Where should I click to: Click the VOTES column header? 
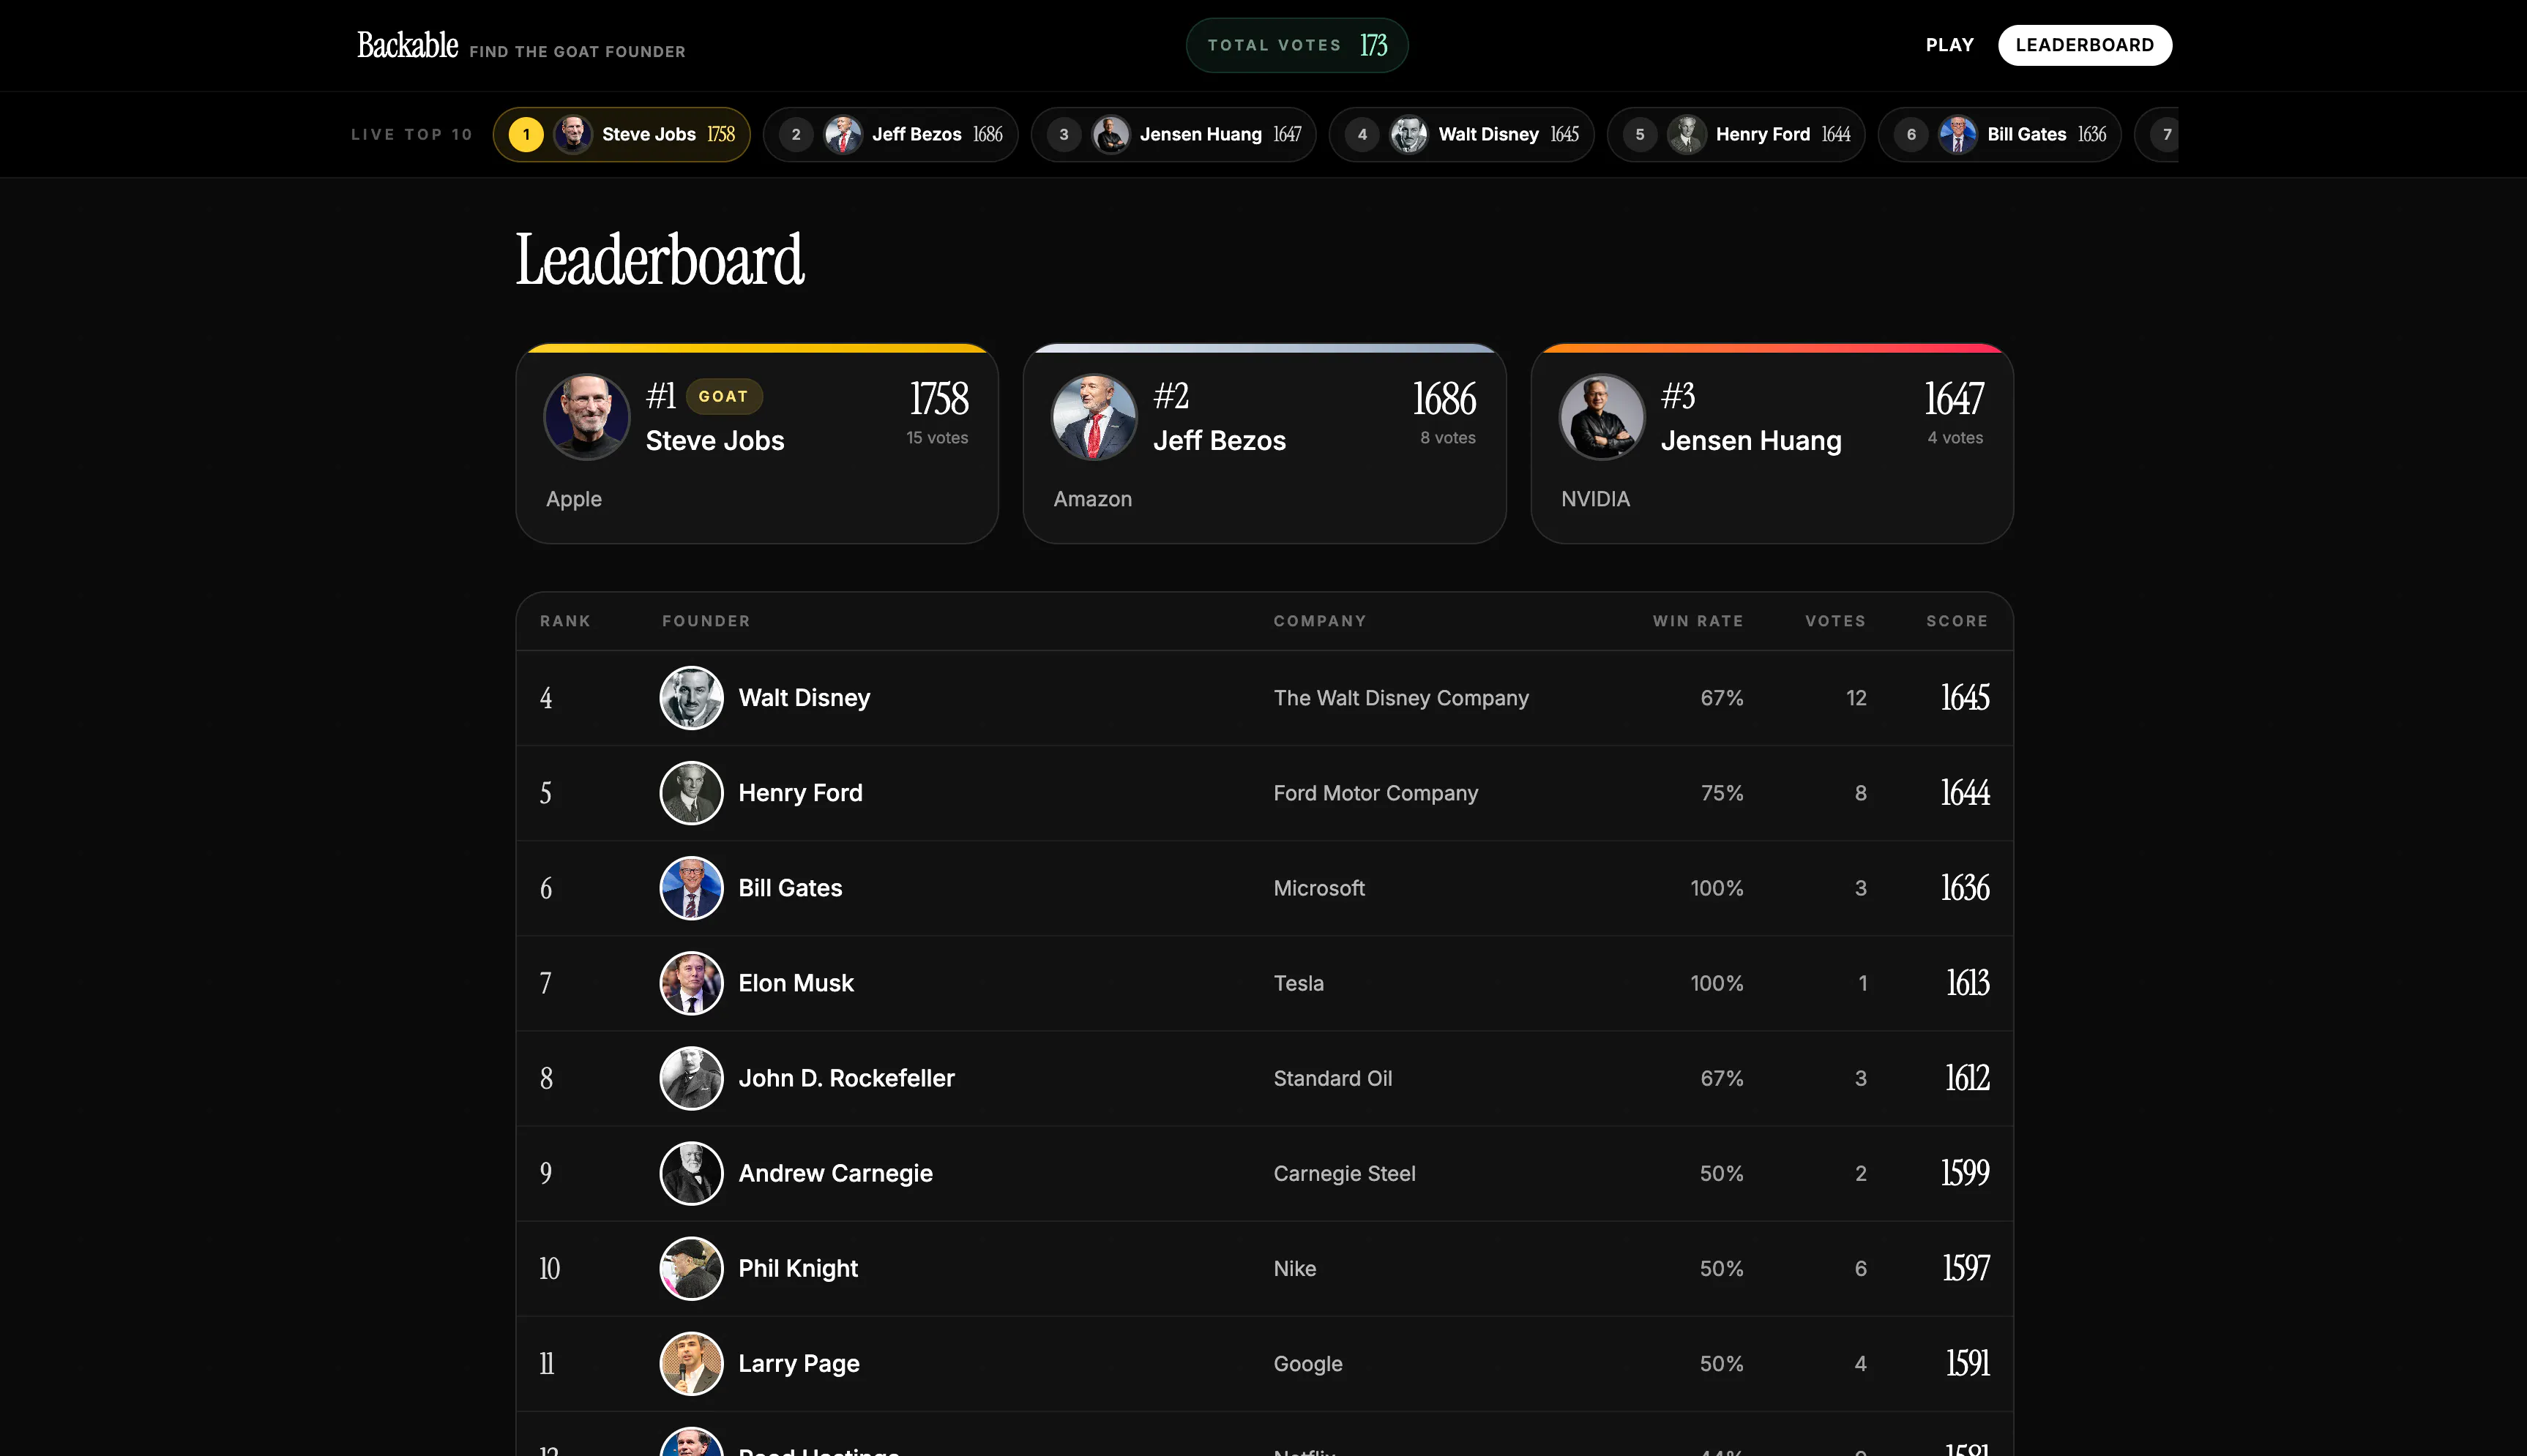pos(1836,621)
